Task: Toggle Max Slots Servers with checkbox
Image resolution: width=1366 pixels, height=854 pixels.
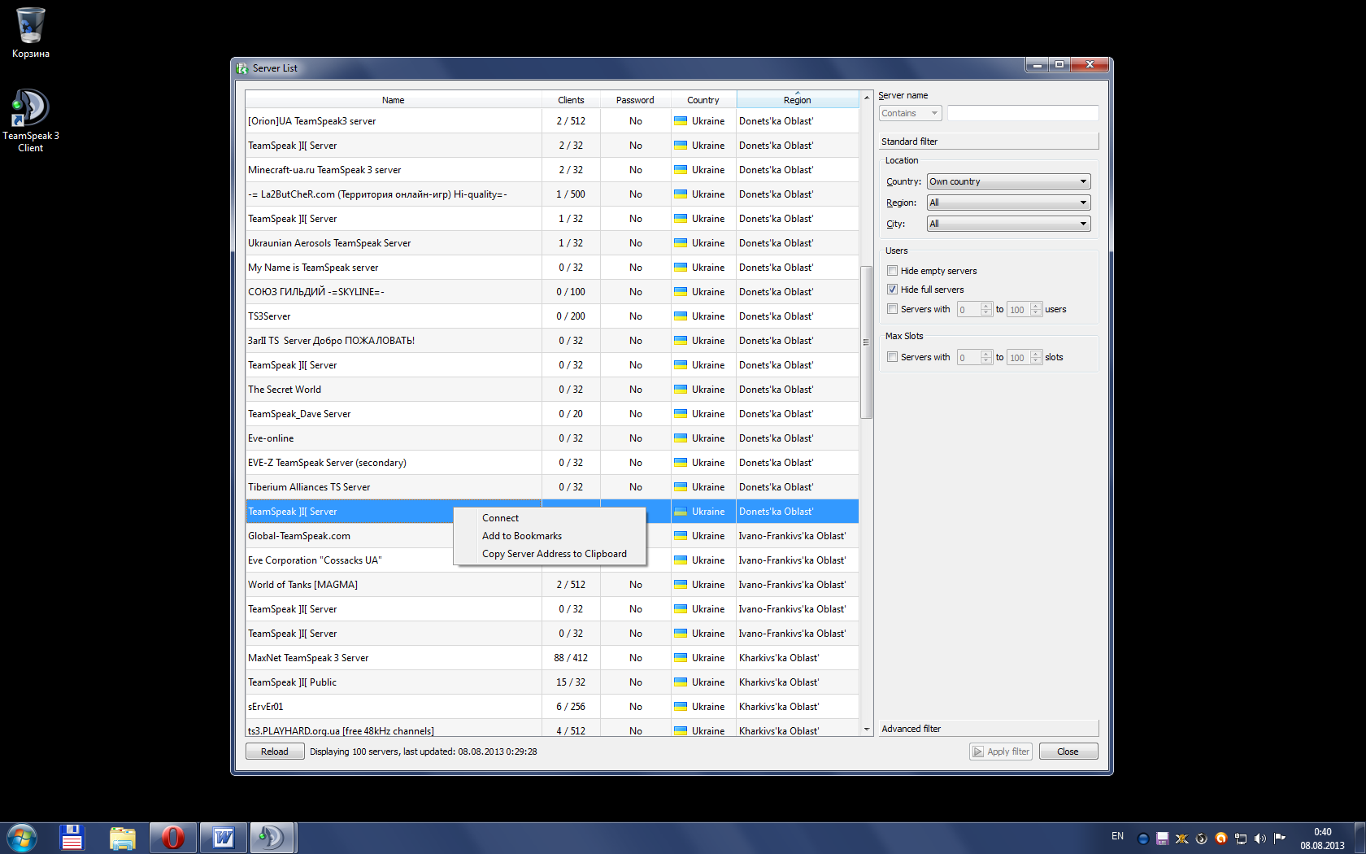Action: click(893, 357)
